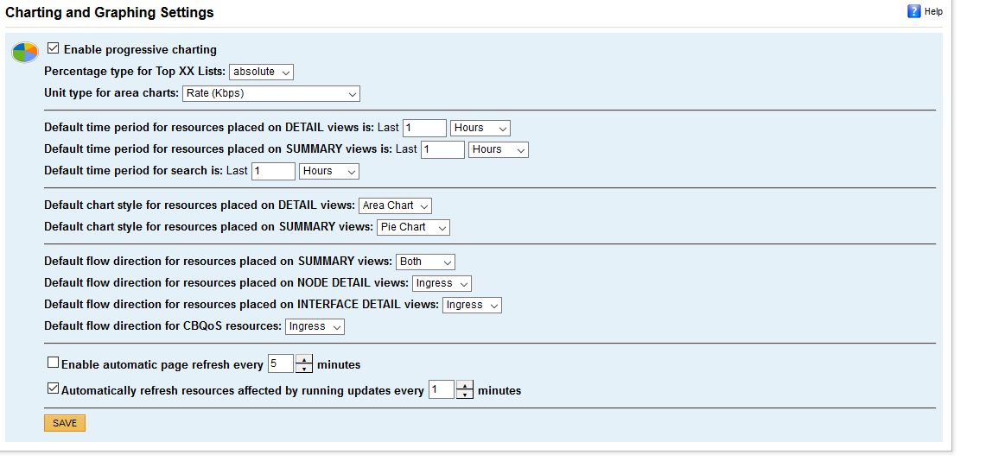Toggle Enable progressive charting checkbox
Screen dimensions: 992x461
coord(54,48)
